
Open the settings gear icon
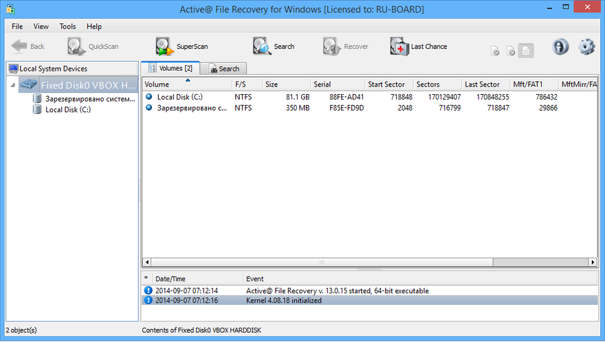click(x=586, y=47)
